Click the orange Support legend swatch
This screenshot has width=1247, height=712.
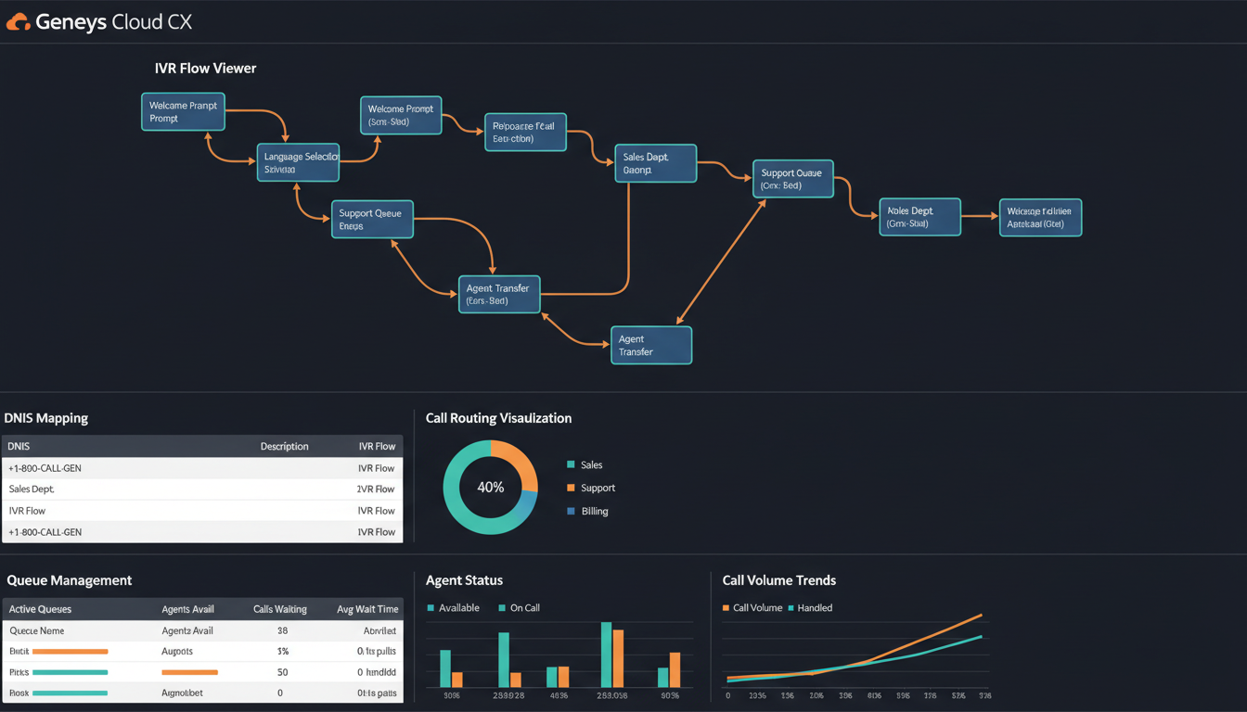click(x=571, y=488)
